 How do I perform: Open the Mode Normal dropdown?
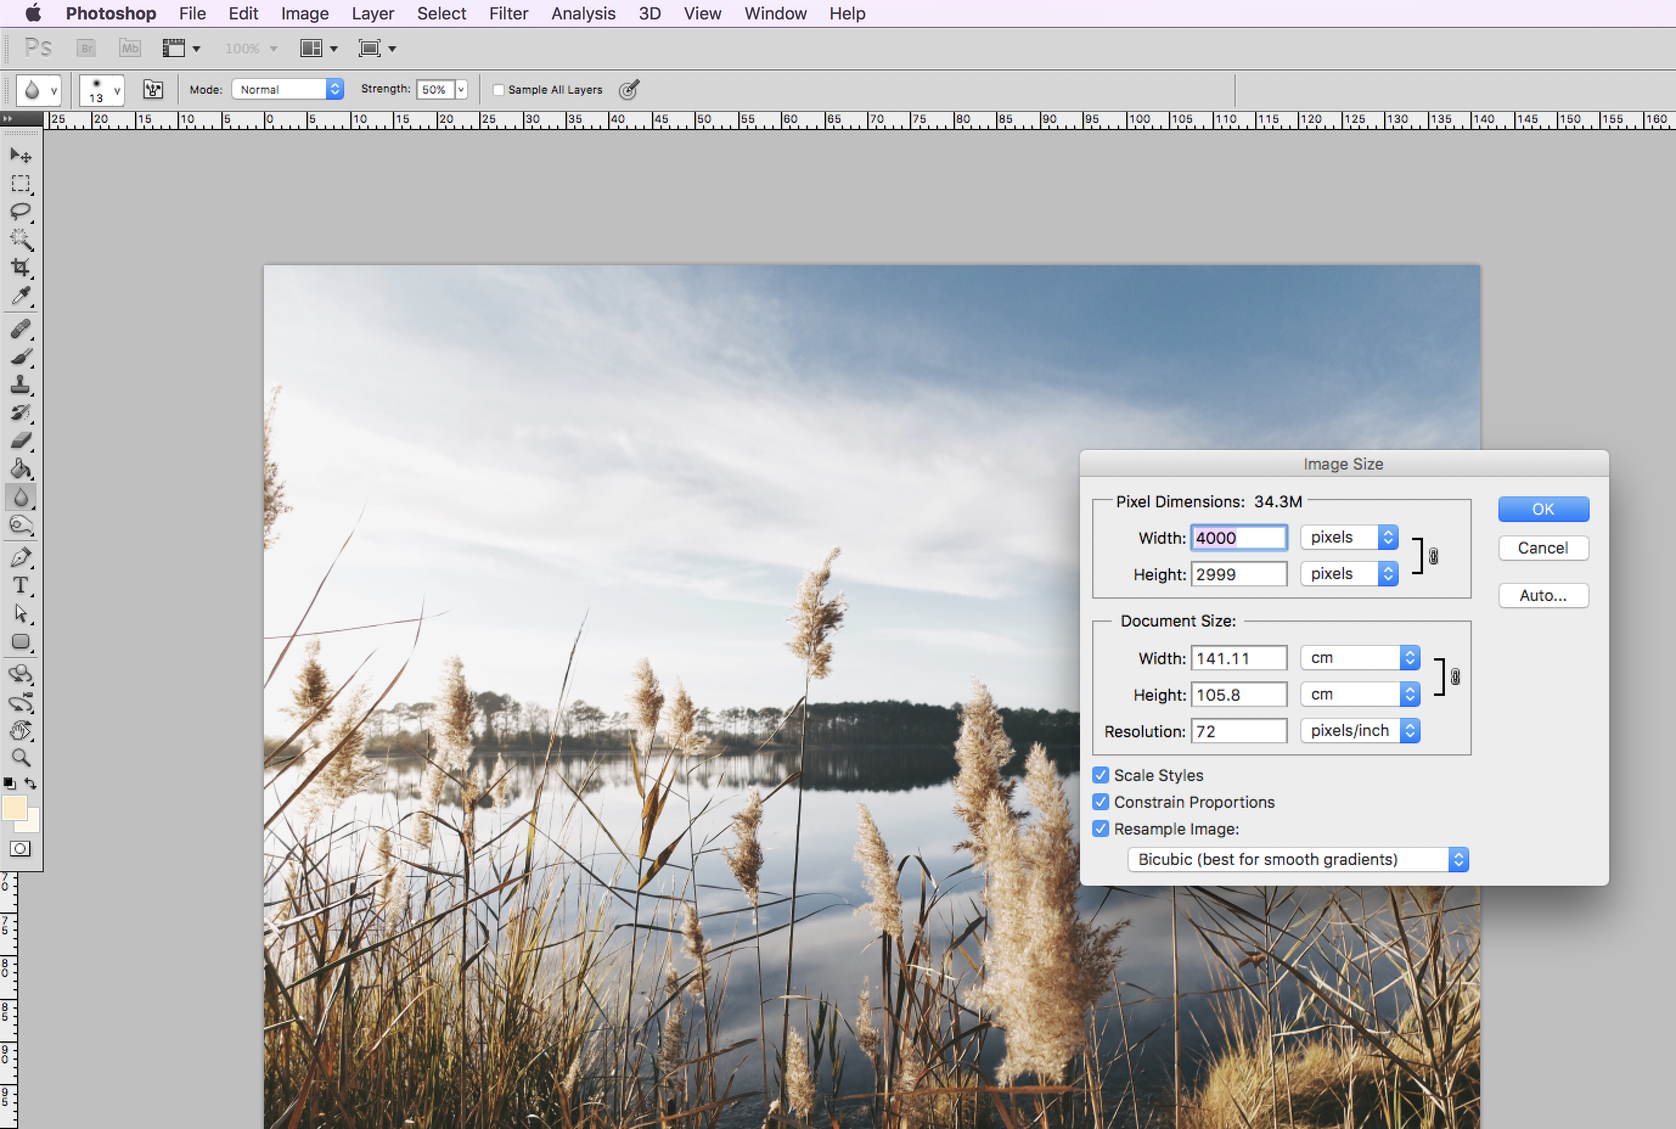(288, 89)
